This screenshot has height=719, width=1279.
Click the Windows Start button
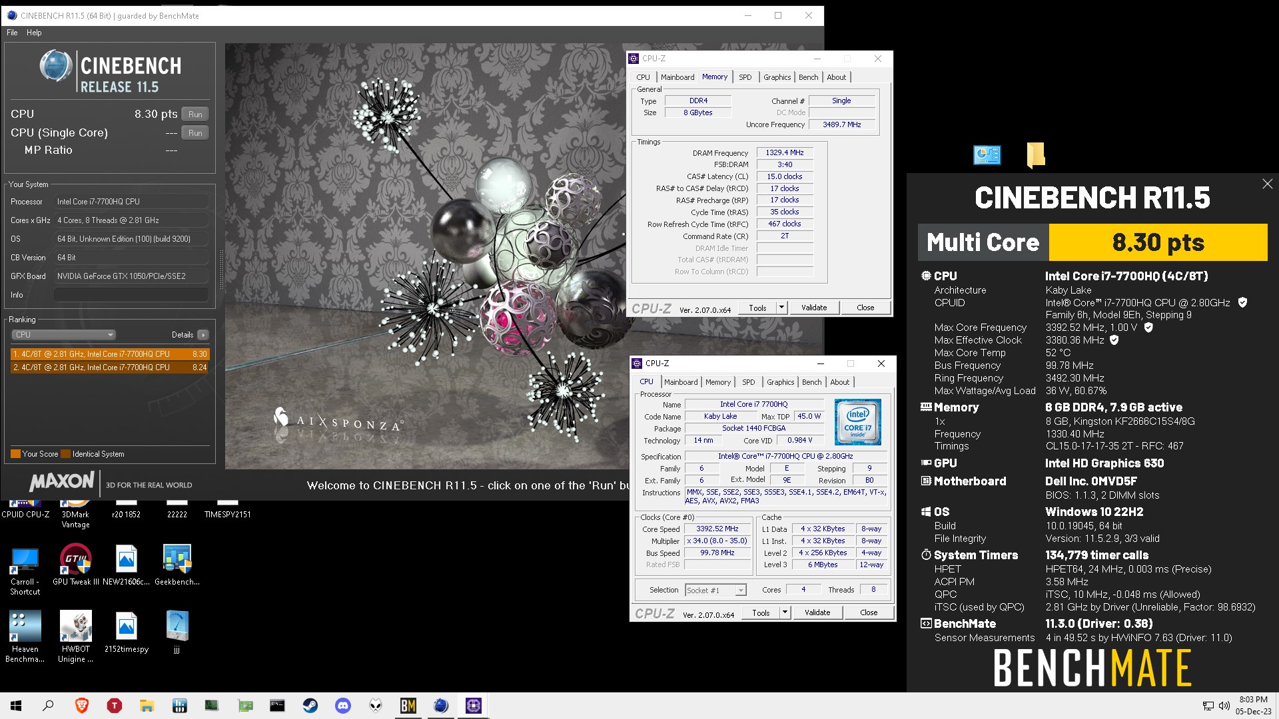(x=16, y=706)
